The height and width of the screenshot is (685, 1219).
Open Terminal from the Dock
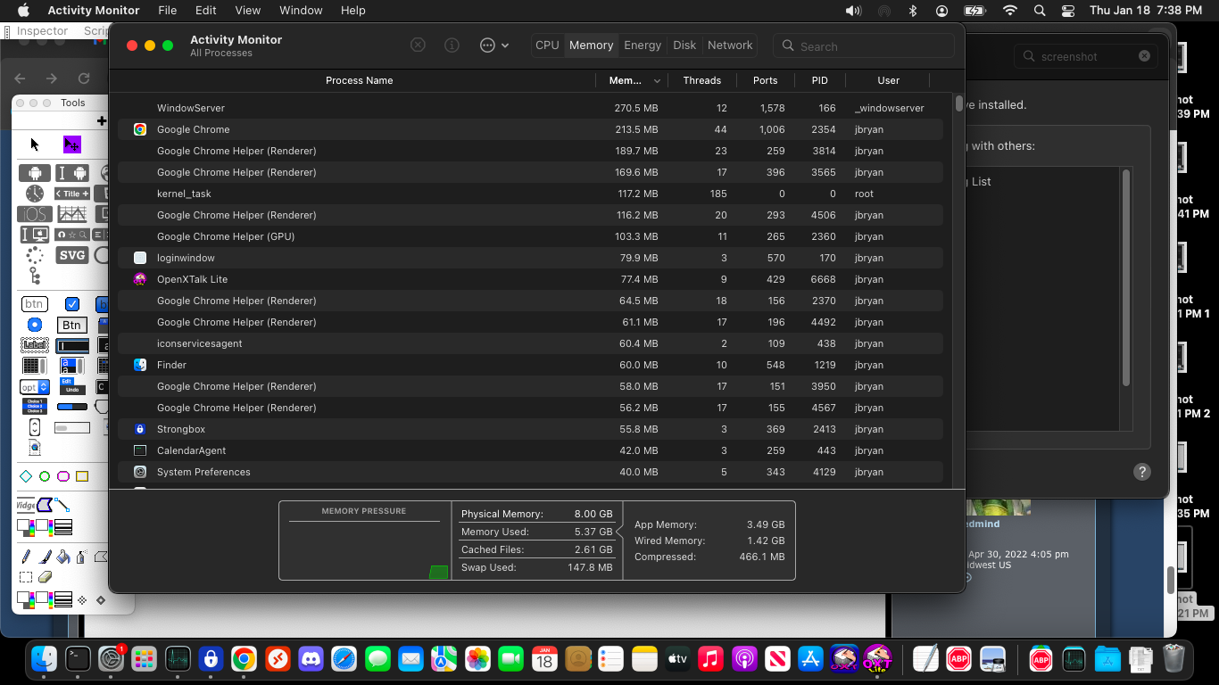tap(78, 659)
